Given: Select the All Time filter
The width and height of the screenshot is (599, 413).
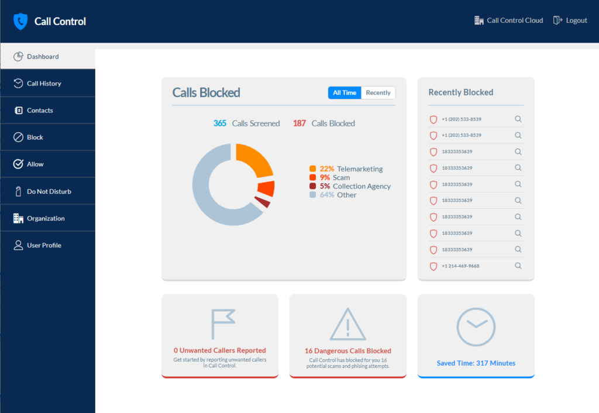Looking at the screenshot, I should [x=344, y=92].
